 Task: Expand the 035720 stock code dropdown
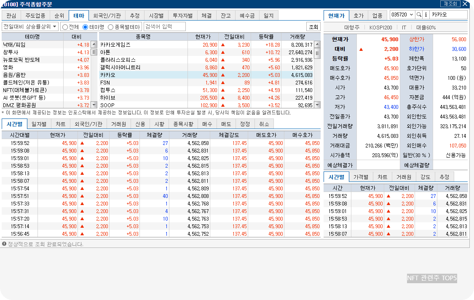(x=411, y=14)
